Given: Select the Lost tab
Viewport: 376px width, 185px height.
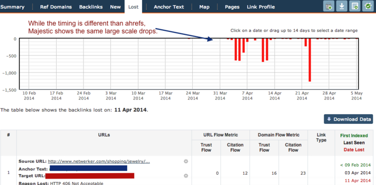Looking at the screenshot, I should [x=133, y=7].
